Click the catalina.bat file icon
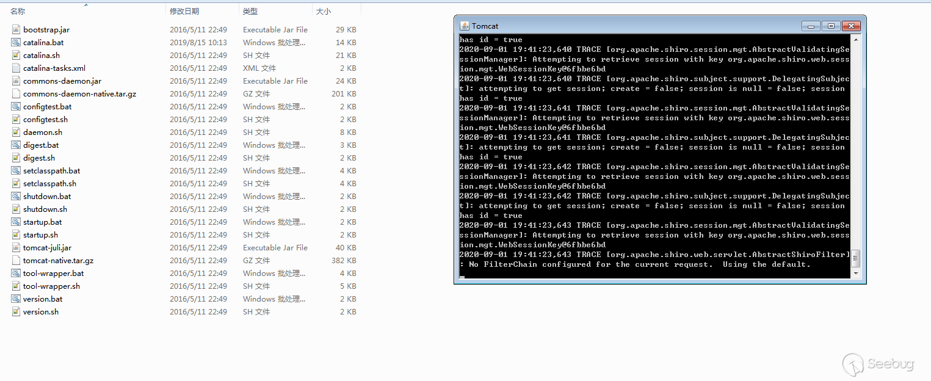The width and height of the screenshot is (931, 381). tap(16, 42)
